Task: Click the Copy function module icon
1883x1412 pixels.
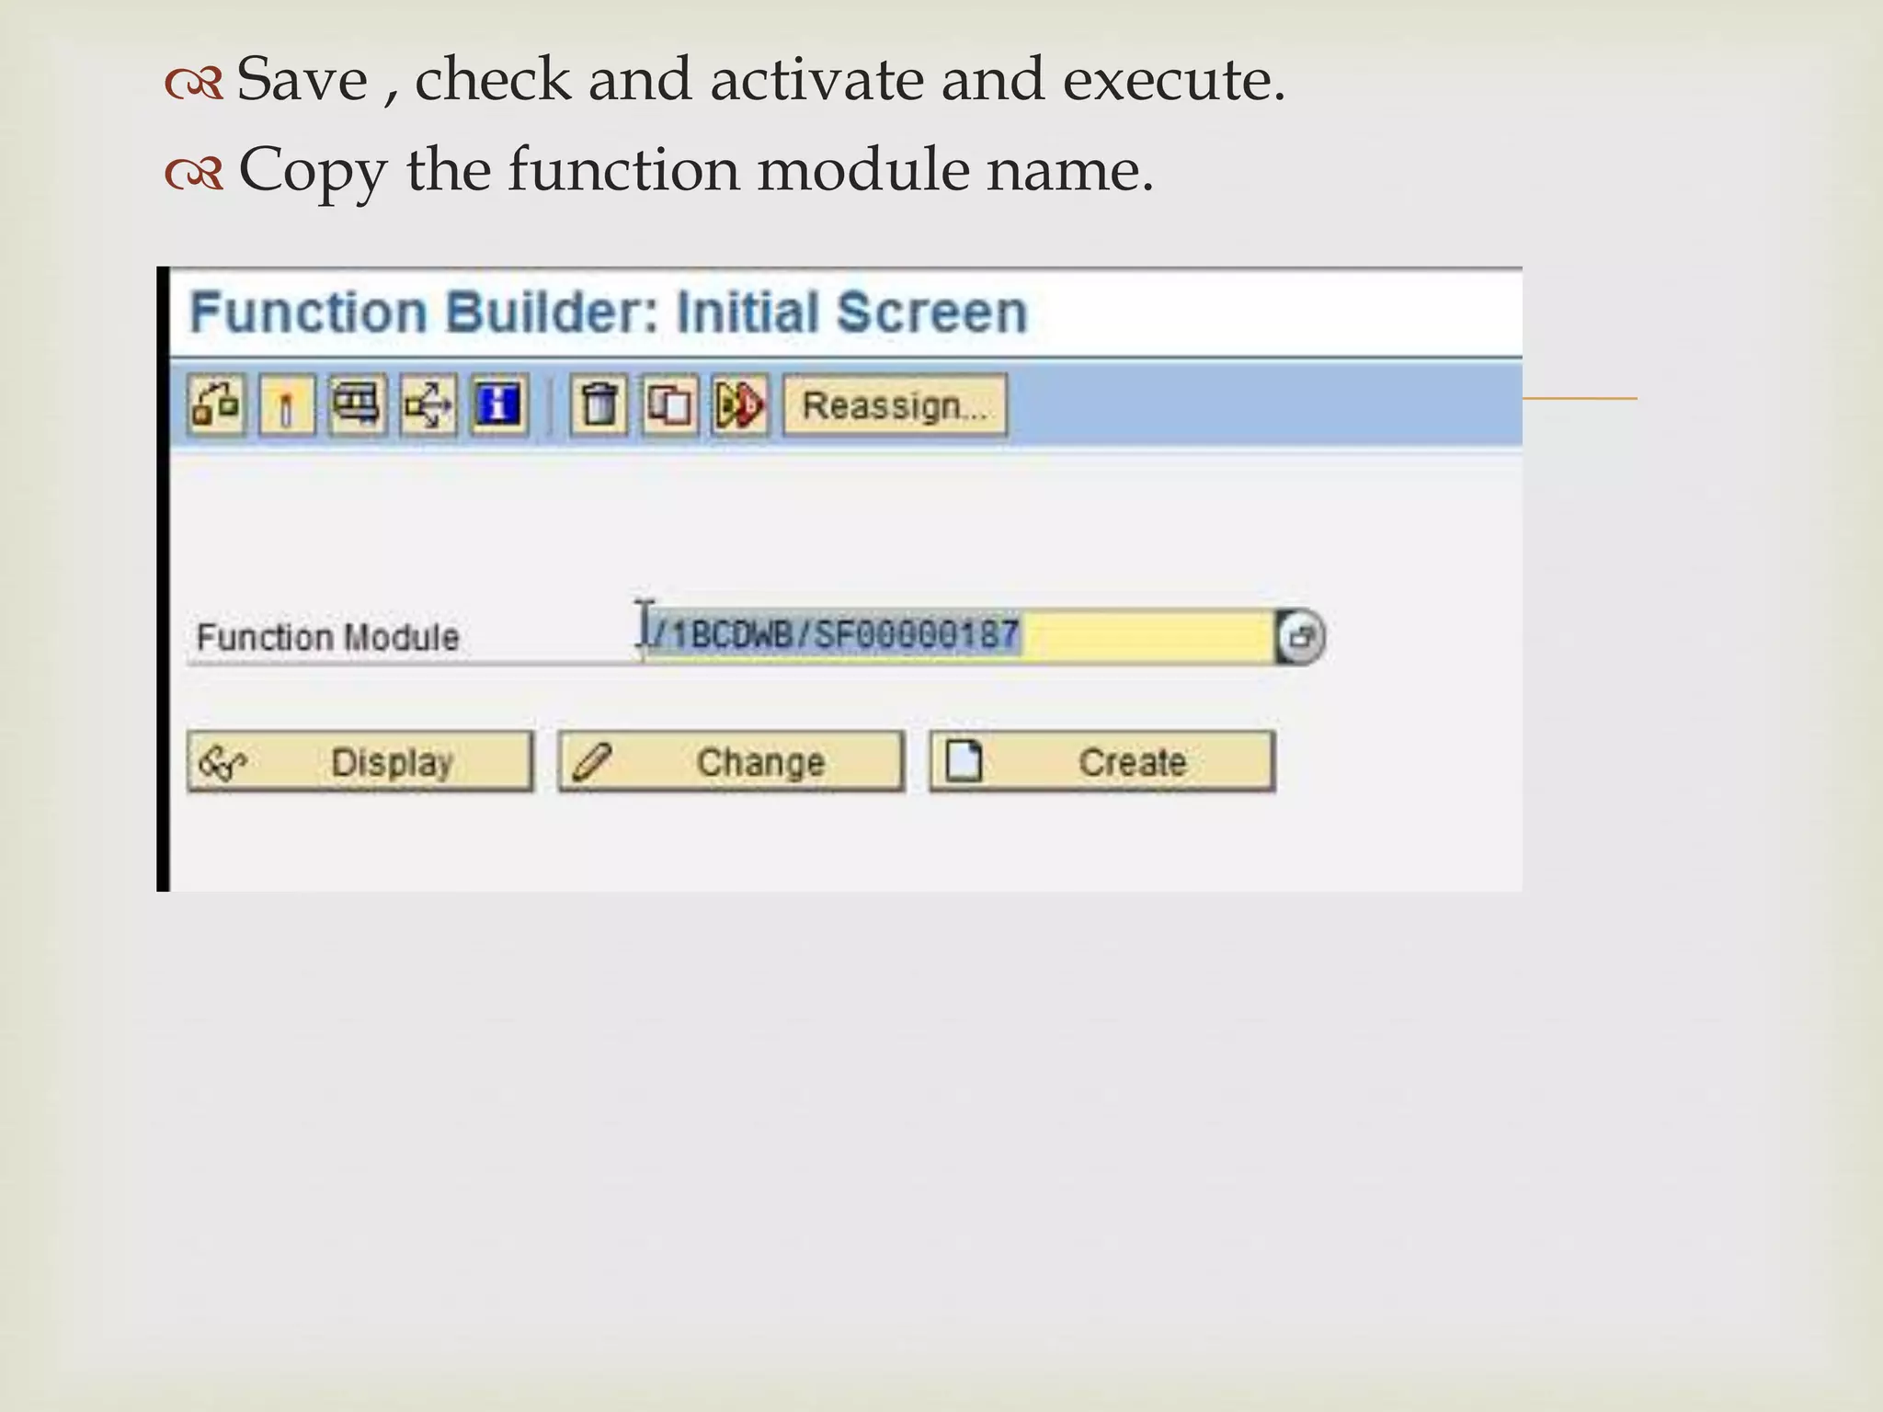Action: click(x=669, y=404)
